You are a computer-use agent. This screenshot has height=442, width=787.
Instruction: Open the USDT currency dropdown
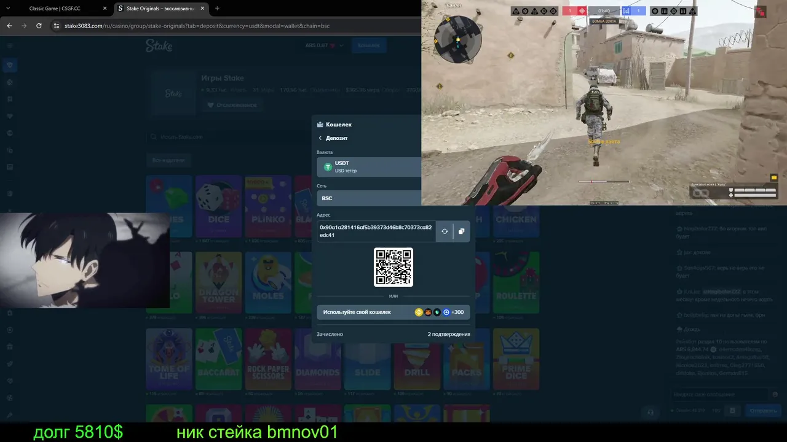point(369,167)
